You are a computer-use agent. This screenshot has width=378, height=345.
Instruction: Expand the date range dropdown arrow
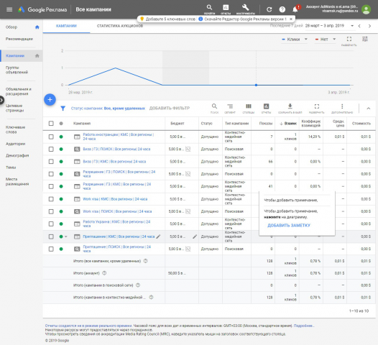[352, 26]
